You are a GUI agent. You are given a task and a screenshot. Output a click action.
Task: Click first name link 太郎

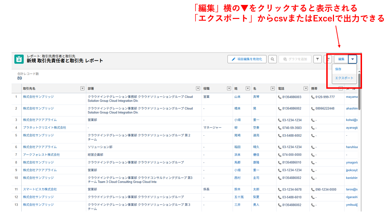pos(256,189)
